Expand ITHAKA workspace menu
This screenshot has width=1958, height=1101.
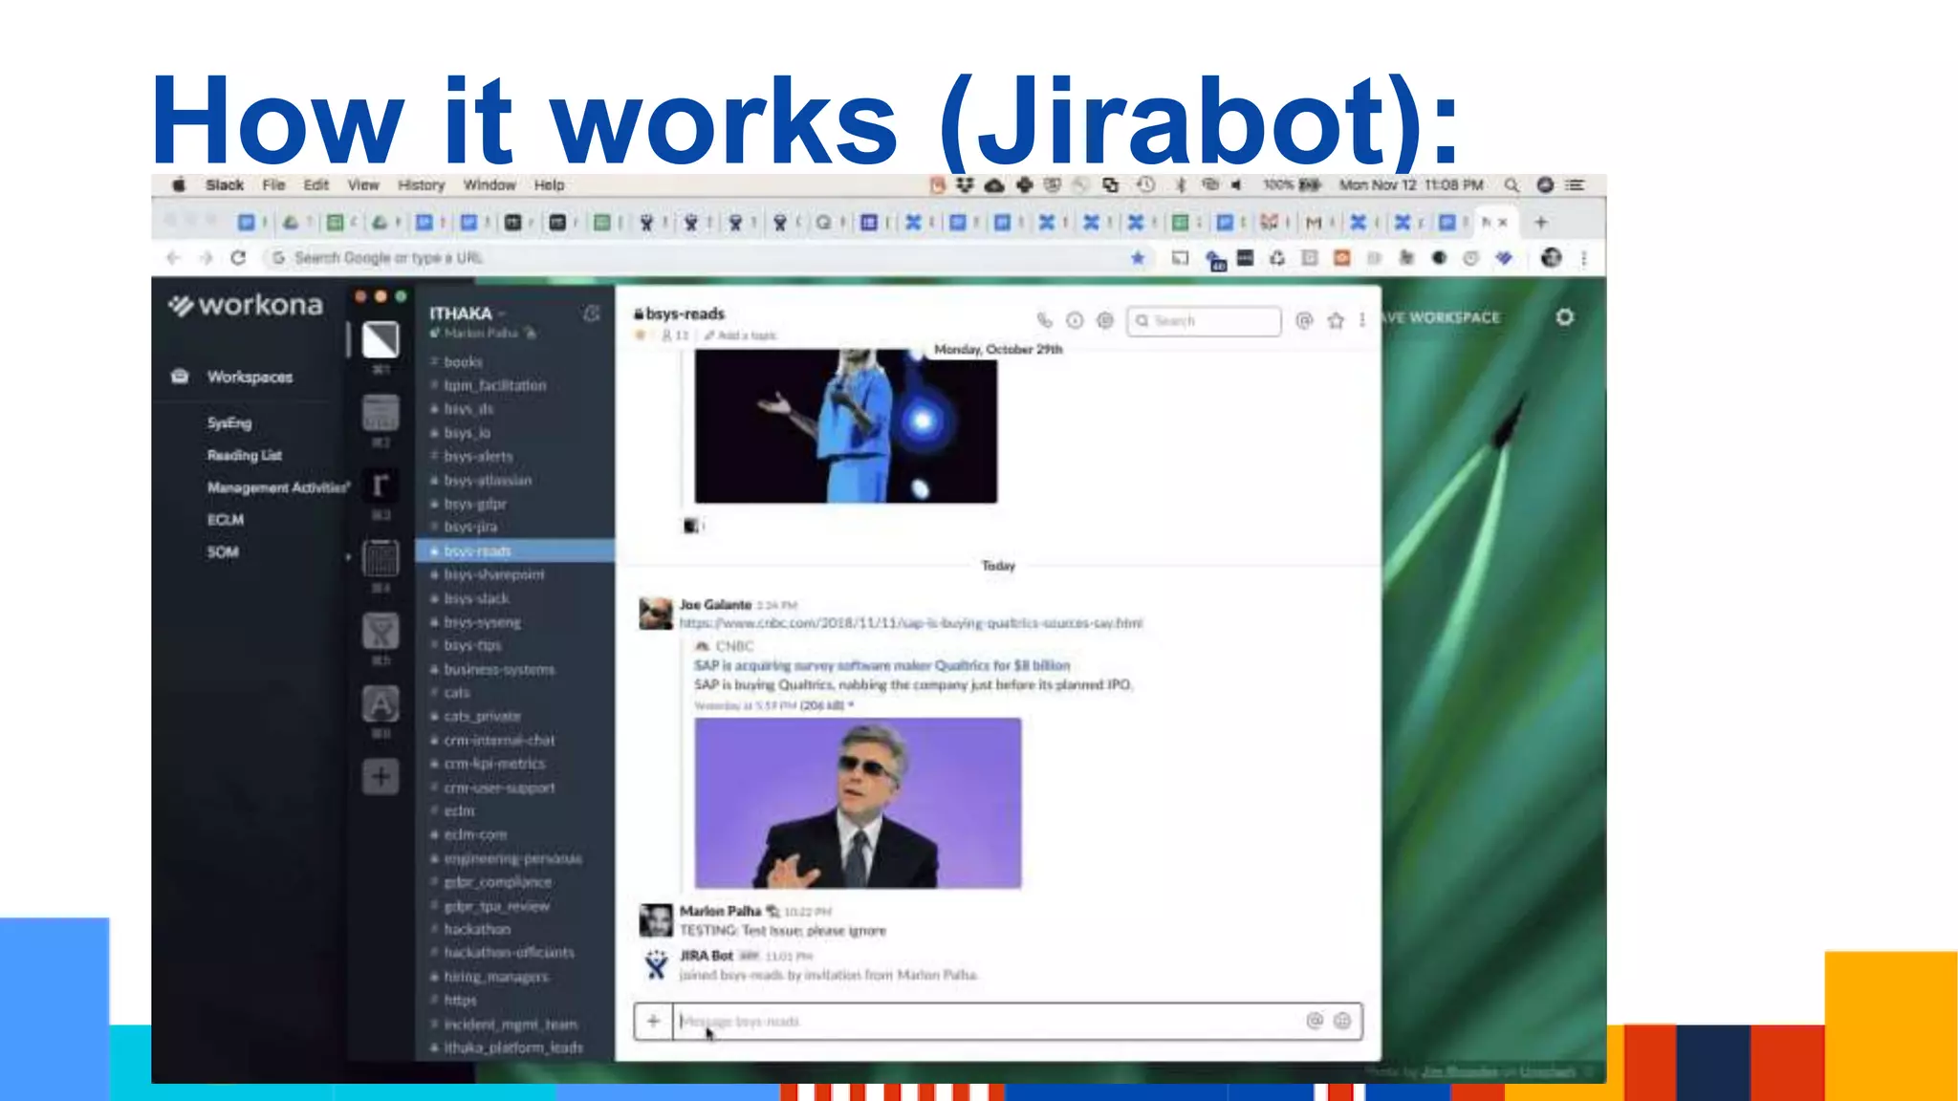467,313
